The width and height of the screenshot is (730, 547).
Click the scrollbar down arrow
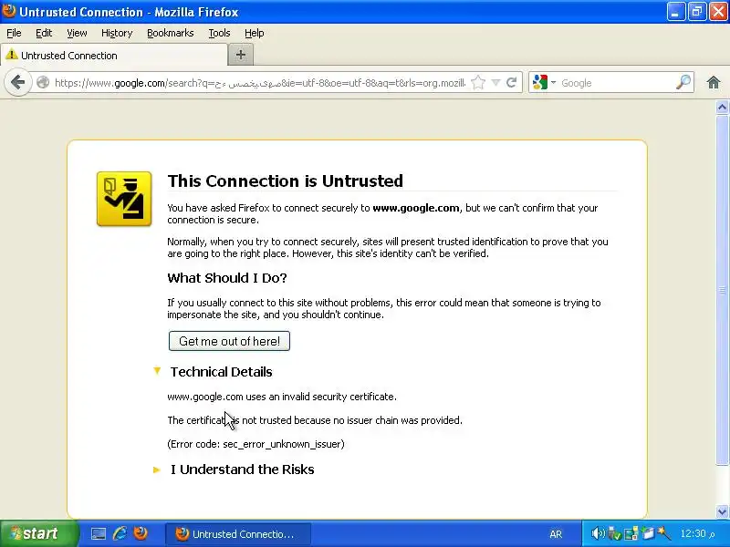722,511
